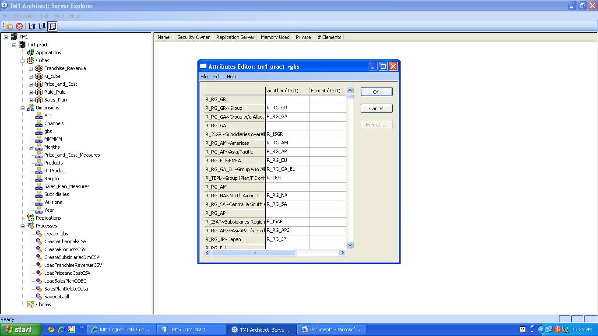Click the 'Format (Text)' column header
Viewport: 598px width, 336px height.
coord(327,91)
